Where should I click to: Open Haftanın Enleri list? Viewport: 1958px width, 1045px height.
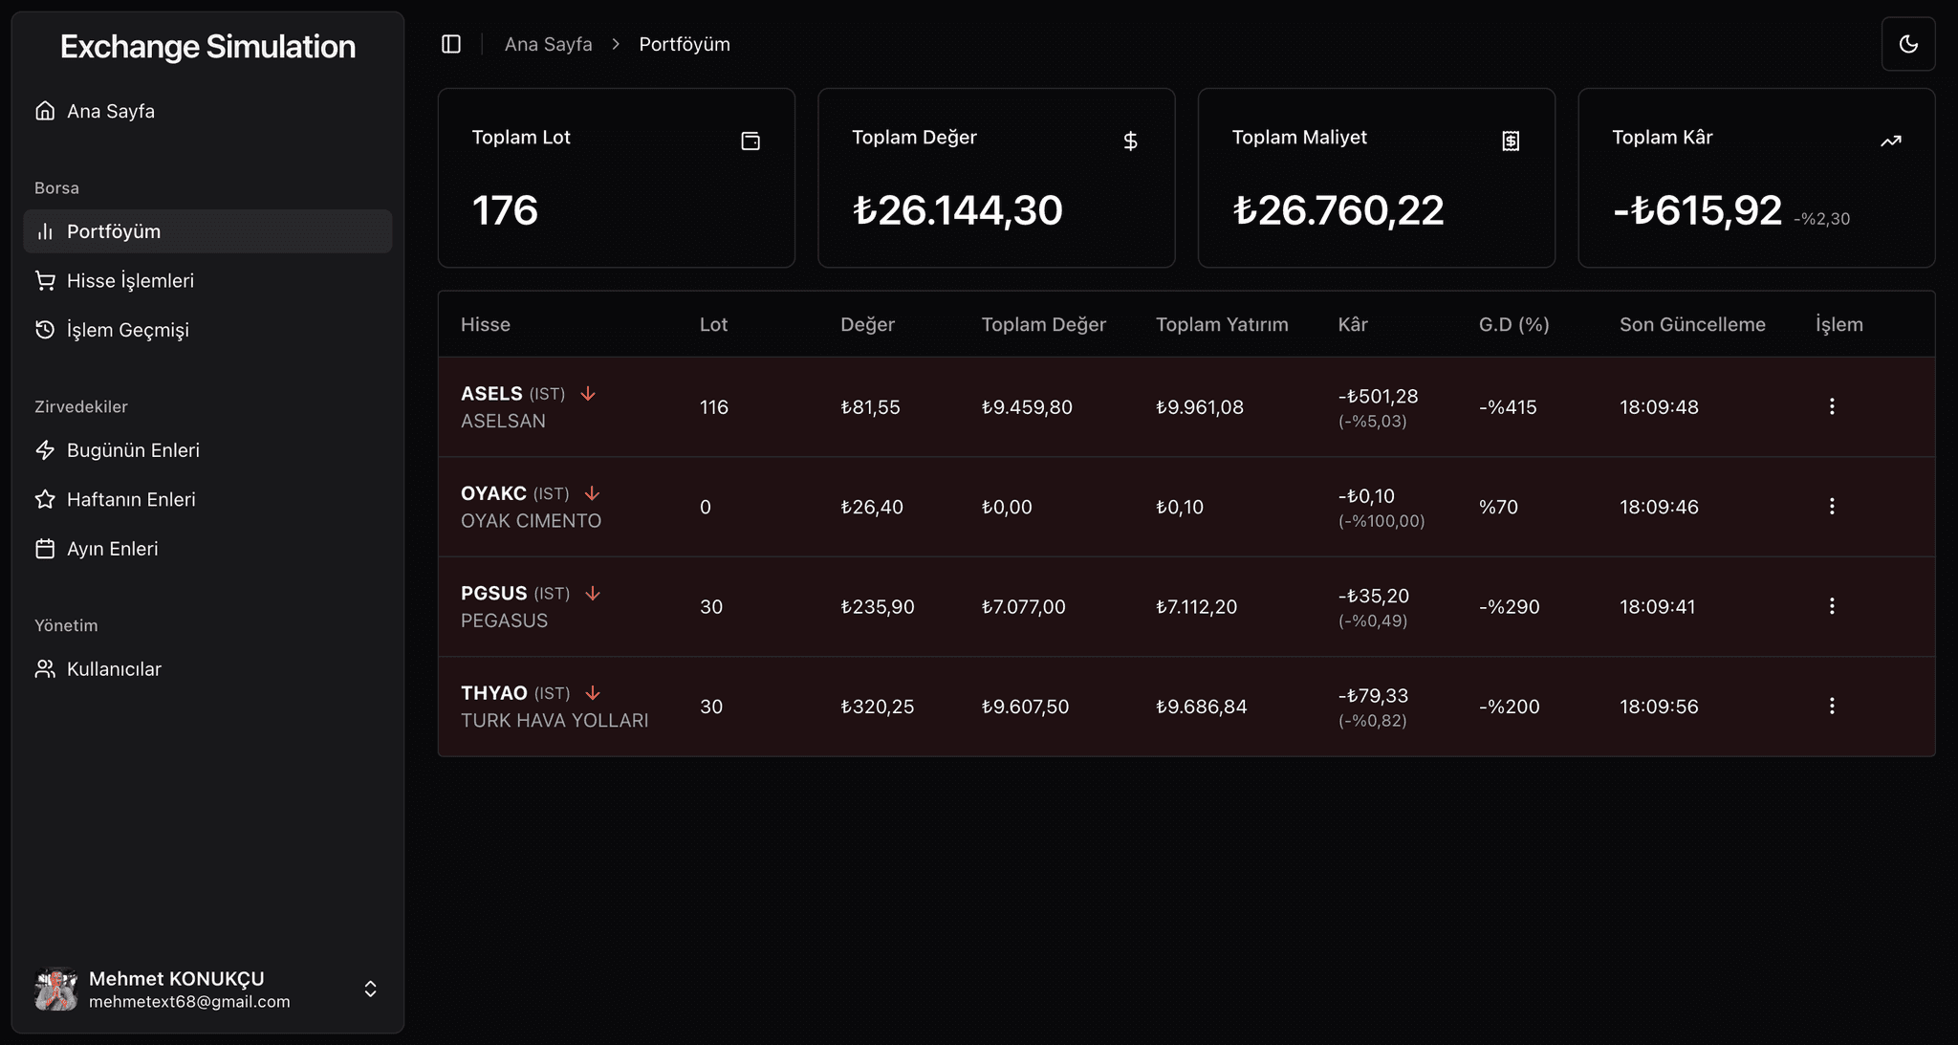(207, 499)
